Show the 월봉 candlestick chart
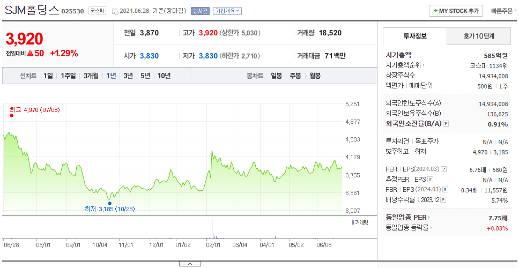Image resolution: width=519 pixels, height=268 pixels. coord(315,76)
